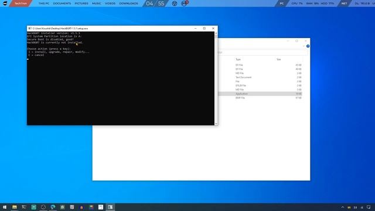Viewport: 375px width, 211px height.
Task: Expand the Explorer ribbon chevron beside help
Action: [304, 46]
